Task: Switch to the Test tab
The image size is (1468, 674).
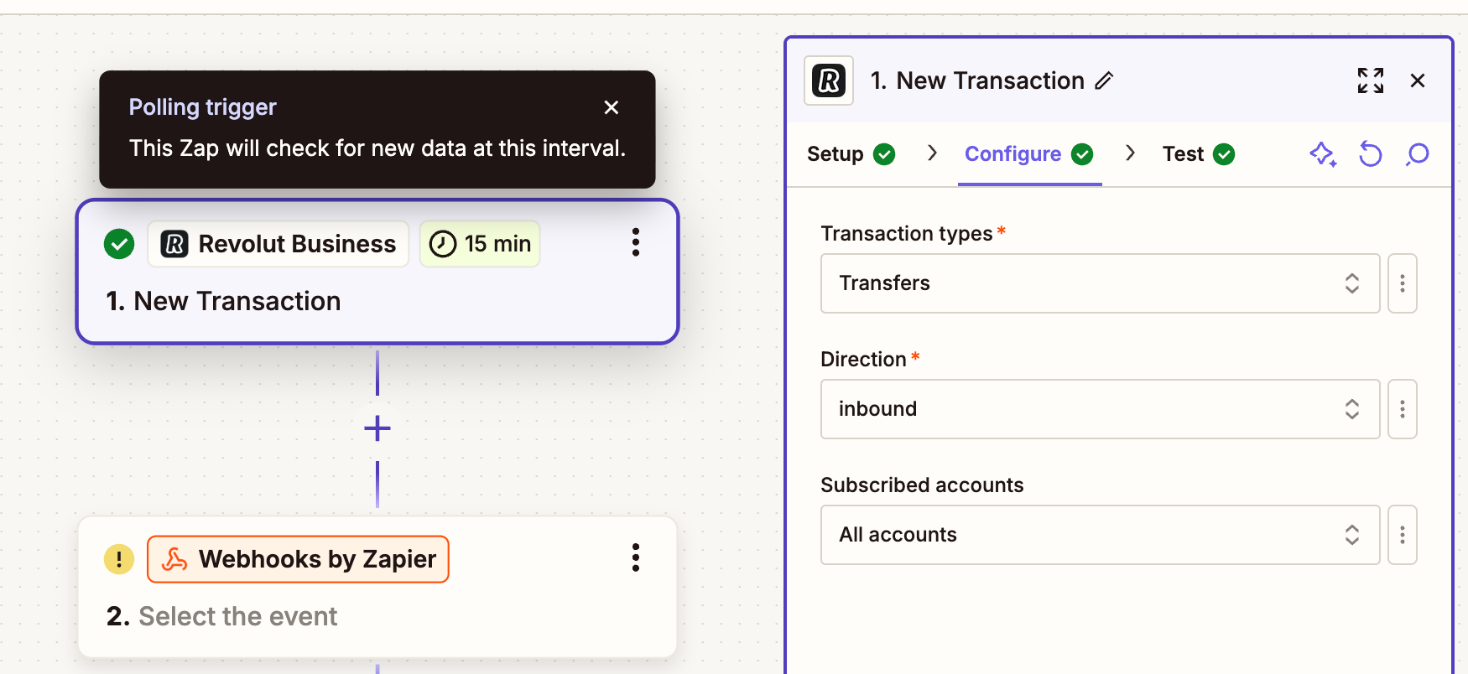Action: tap(1199, 154)
